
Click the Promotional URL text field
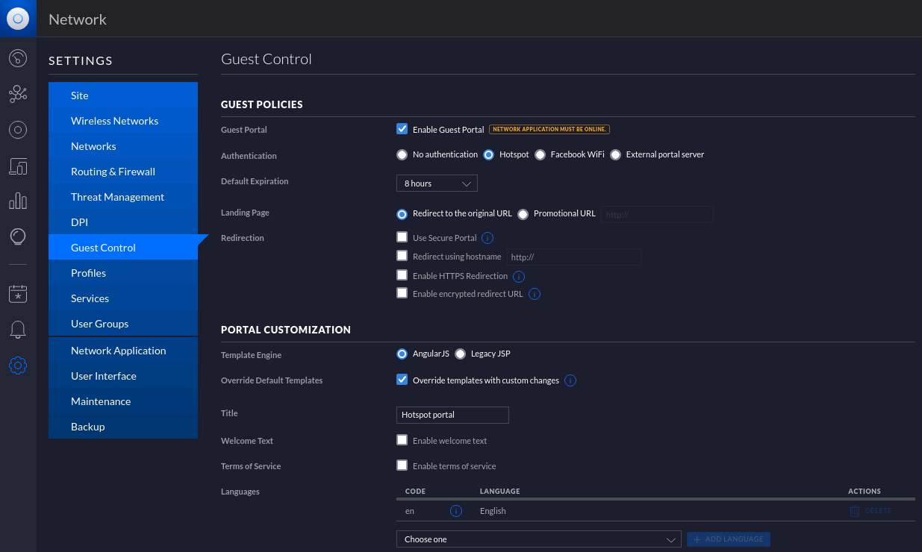657,214
